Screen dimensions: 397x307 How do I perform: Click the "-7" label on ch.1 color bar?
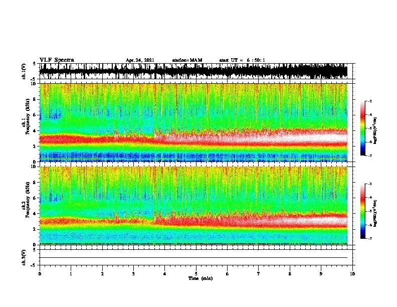pos(369,156)
